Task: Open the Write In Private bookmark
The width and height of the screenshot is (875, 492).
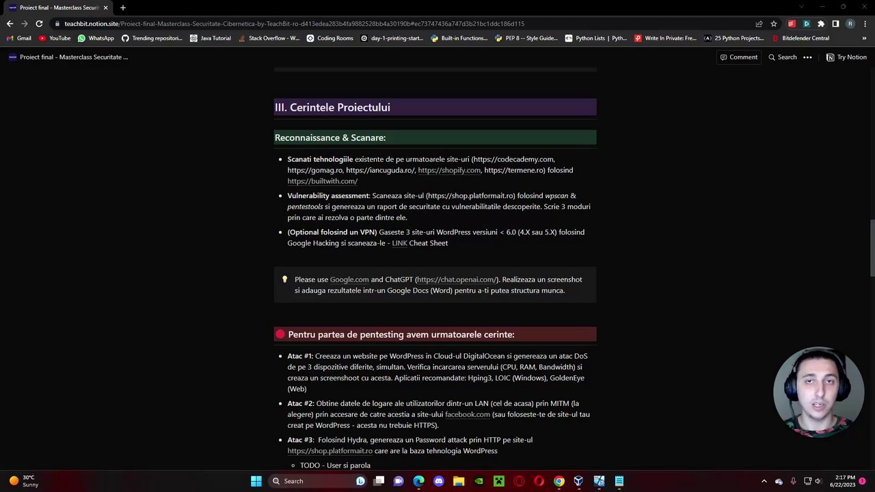Action: coord(665,38)
